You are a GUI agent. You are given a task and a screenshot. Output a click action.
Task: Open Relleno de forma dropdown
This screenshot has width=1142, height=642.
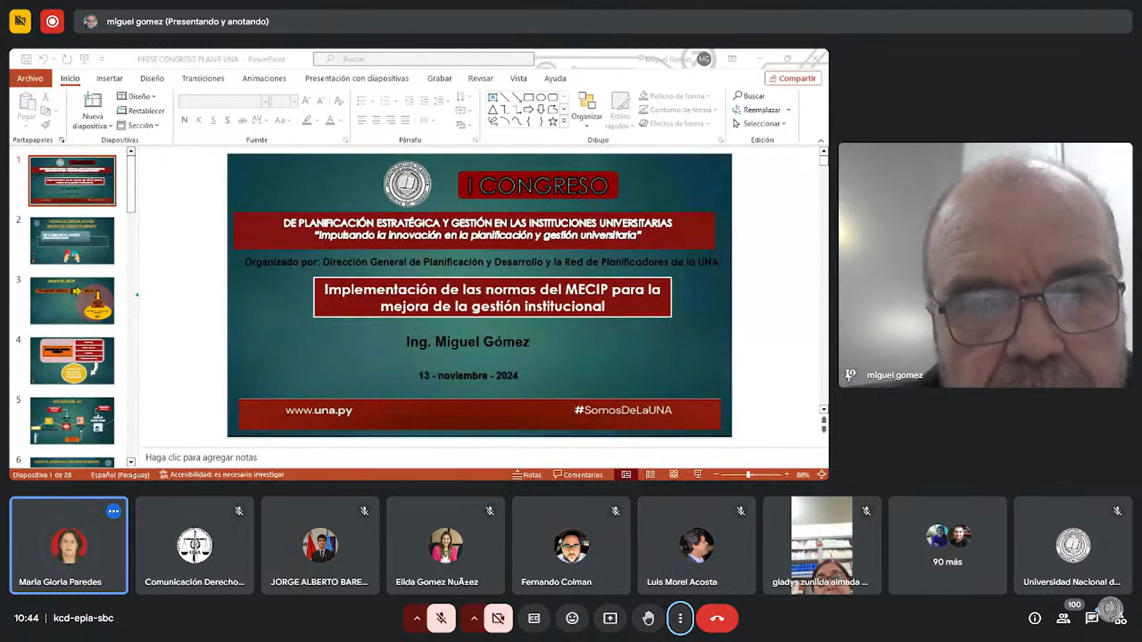point(674,96)
